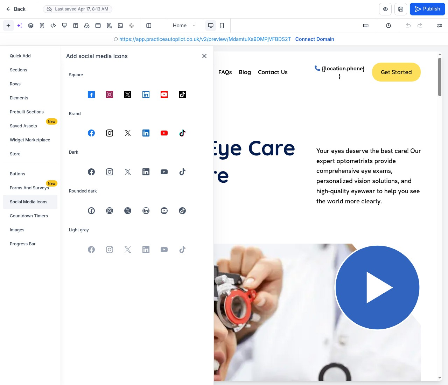Screen dimensions: 448x385
Task: Open the AI sparkles tool
Action: (20, 26)
